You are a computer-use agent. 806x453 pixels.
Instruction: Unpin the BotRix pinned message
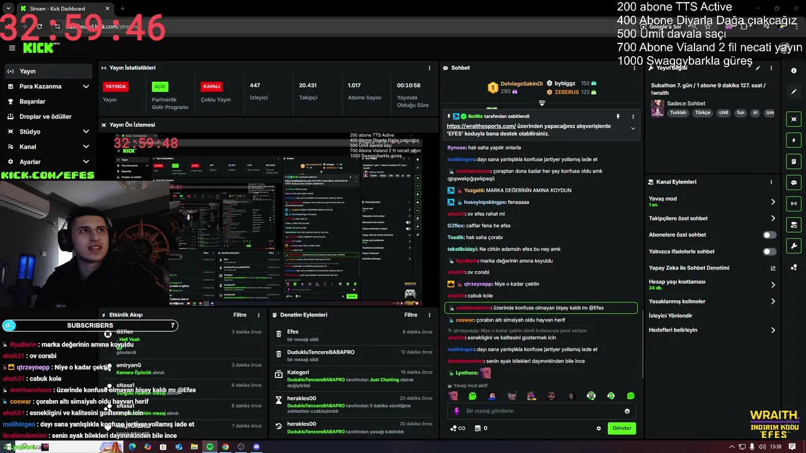(618, 116)
